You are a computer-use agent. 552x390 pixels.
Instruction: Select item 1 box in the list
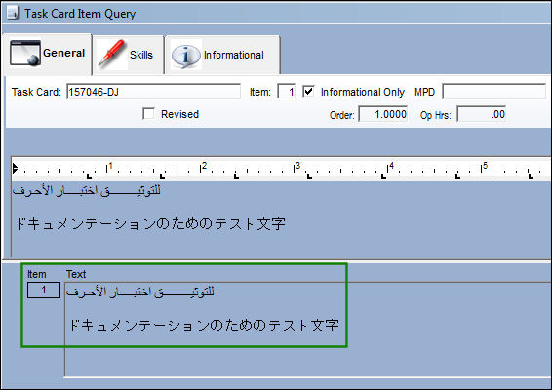[44, 290]
